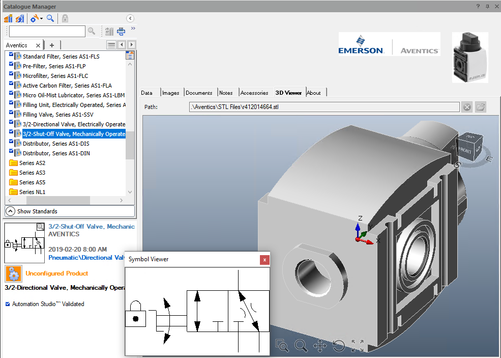Screen dimensions: 501x358
Task: Add a new catalogue tab with plus button
Action: click(52, 45)
